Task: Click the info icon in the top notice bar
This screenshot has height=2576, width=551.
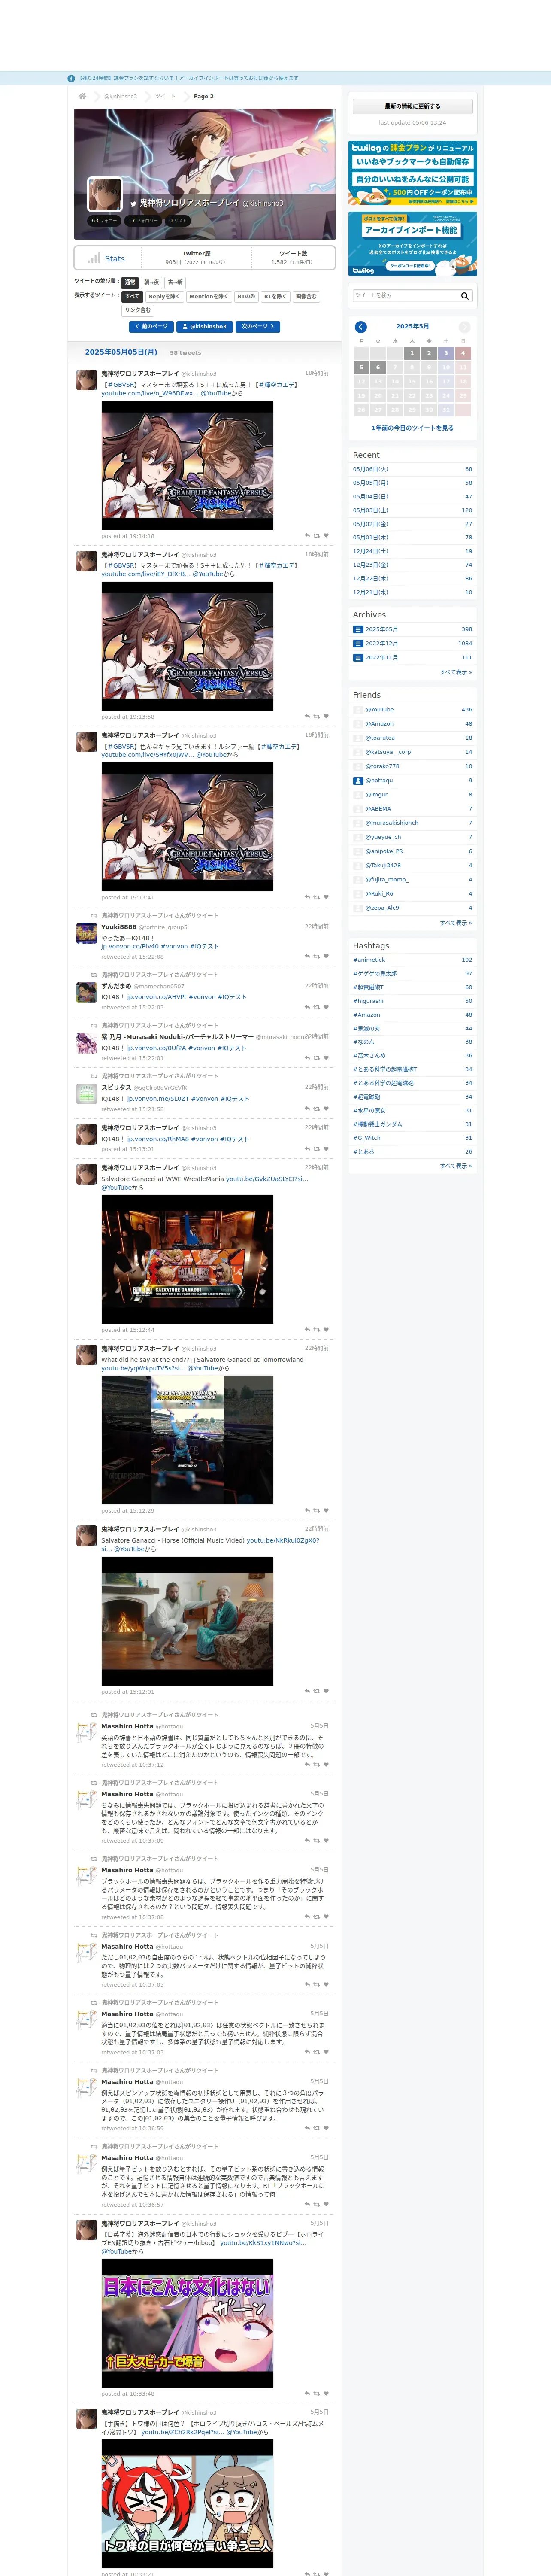Action: pos(71,78)
